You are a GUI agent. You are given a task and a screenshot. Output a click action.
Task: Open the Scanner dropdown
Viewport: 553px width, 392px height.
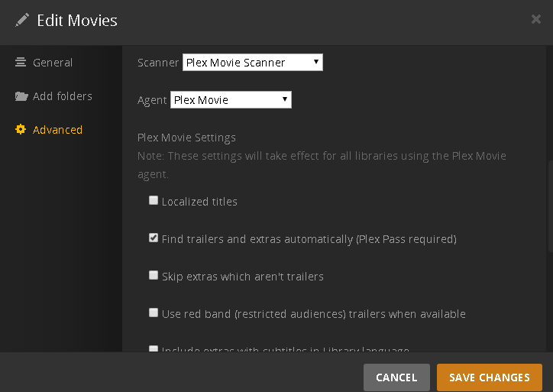253,63
